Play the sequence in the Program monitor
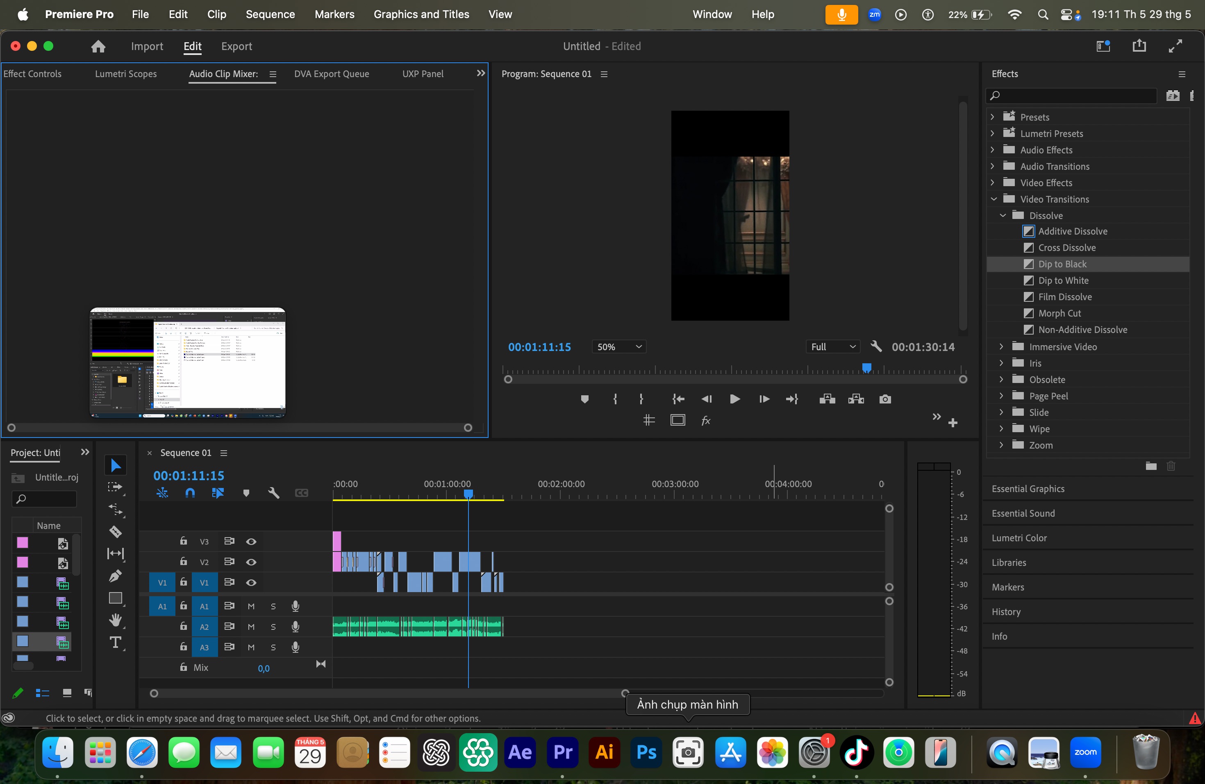Image resolution: width=1205 pixels, height=784 pixels. point(734,399)
